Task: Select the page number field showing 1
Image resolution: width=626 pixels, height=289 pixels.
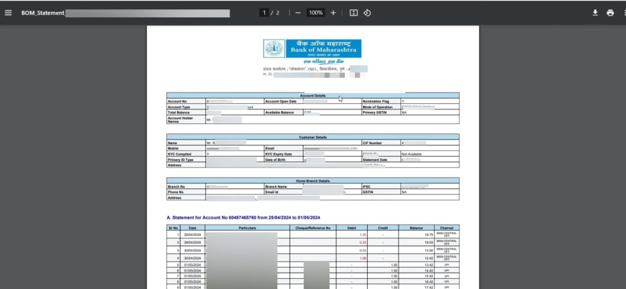Action: click(x=264, y=13)
